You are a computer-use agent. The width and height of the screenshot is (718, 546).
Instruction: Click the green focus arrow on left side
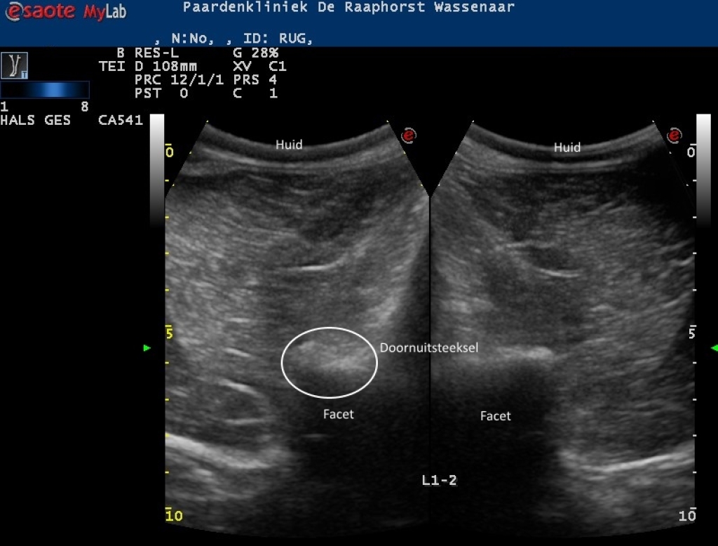pos(147,347)
